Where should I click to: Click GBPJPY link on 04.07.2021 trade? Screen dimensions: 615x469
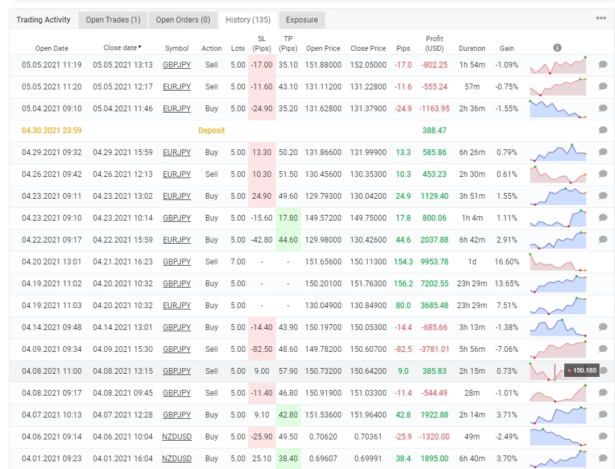pos(176,415)
